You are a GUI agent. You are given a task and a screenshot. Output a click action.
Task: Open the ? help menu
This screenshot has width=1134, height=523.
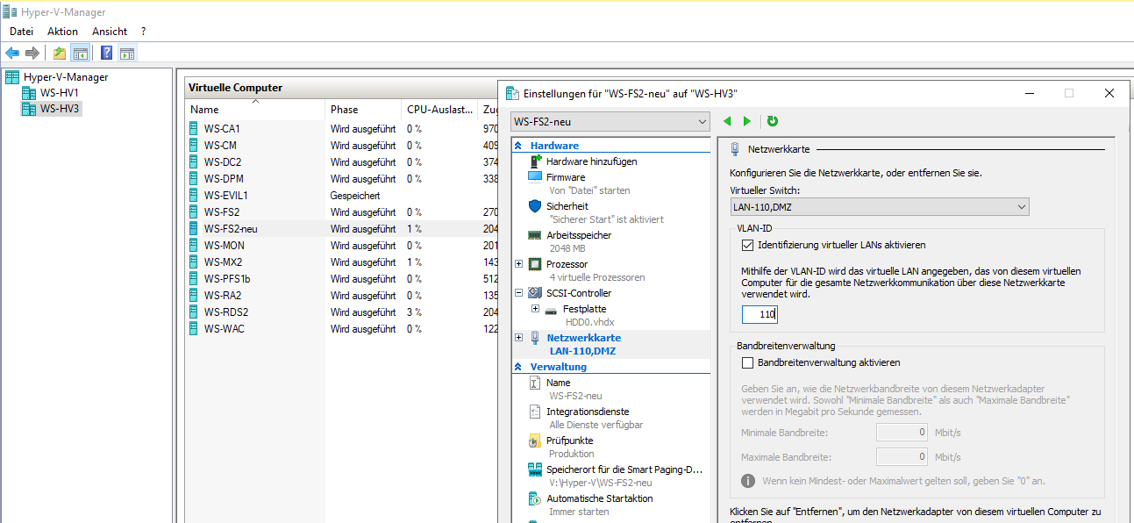144,32
